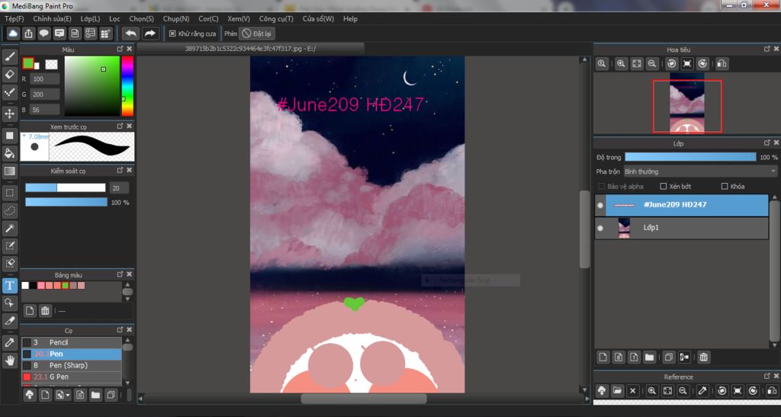Flip view icon in Hoa tiêu panel
The image size is (781, 417).
click(722, 64)
